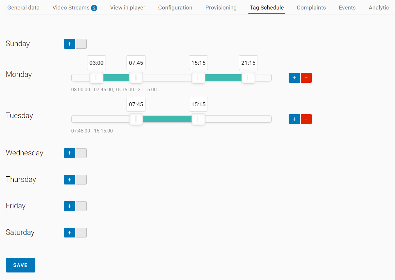Click Tuesday's 07:45 slider handle
This screenshot has height=280, width=395.
(136, 119)
